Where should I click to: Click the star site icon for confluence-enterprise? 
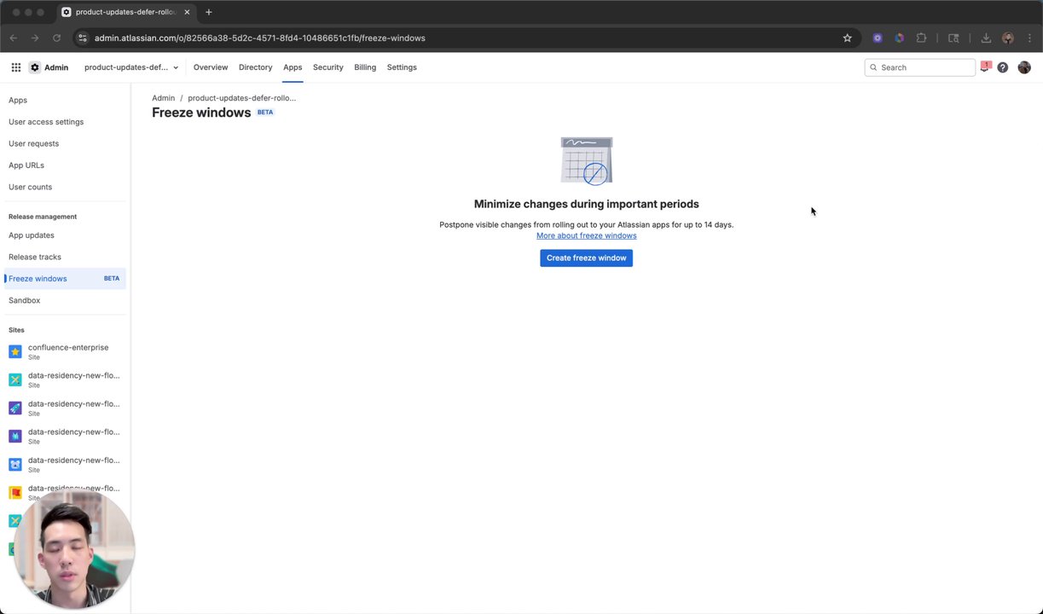(15, 351)
